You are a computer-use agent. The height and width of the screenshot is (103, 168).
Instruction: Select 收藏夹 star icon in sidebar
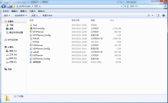point(6,21)
